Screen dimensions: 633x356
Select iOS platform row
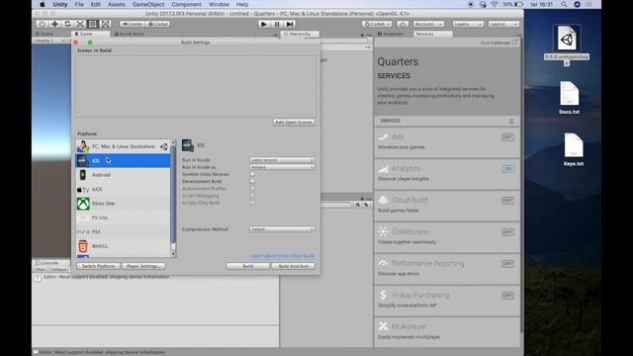123,160
